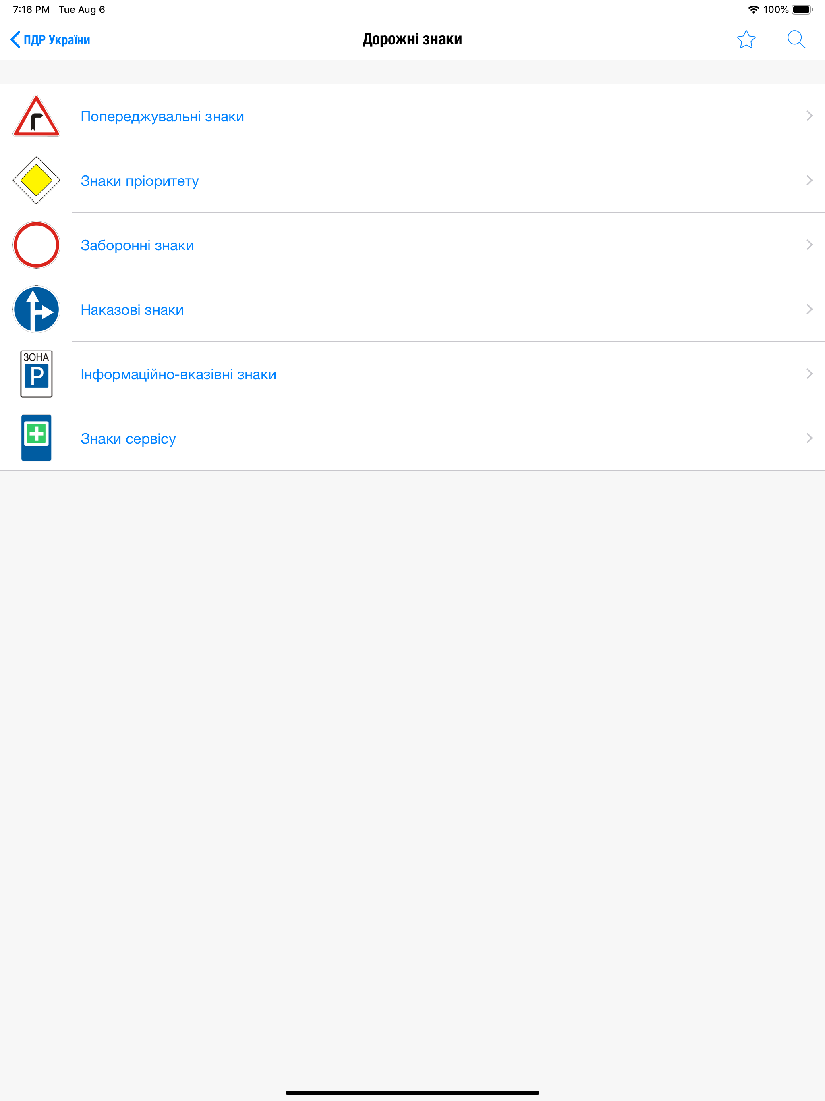
Task: Tap the favorites star icon
Action: pyautogui.click(x=746, y=39)
